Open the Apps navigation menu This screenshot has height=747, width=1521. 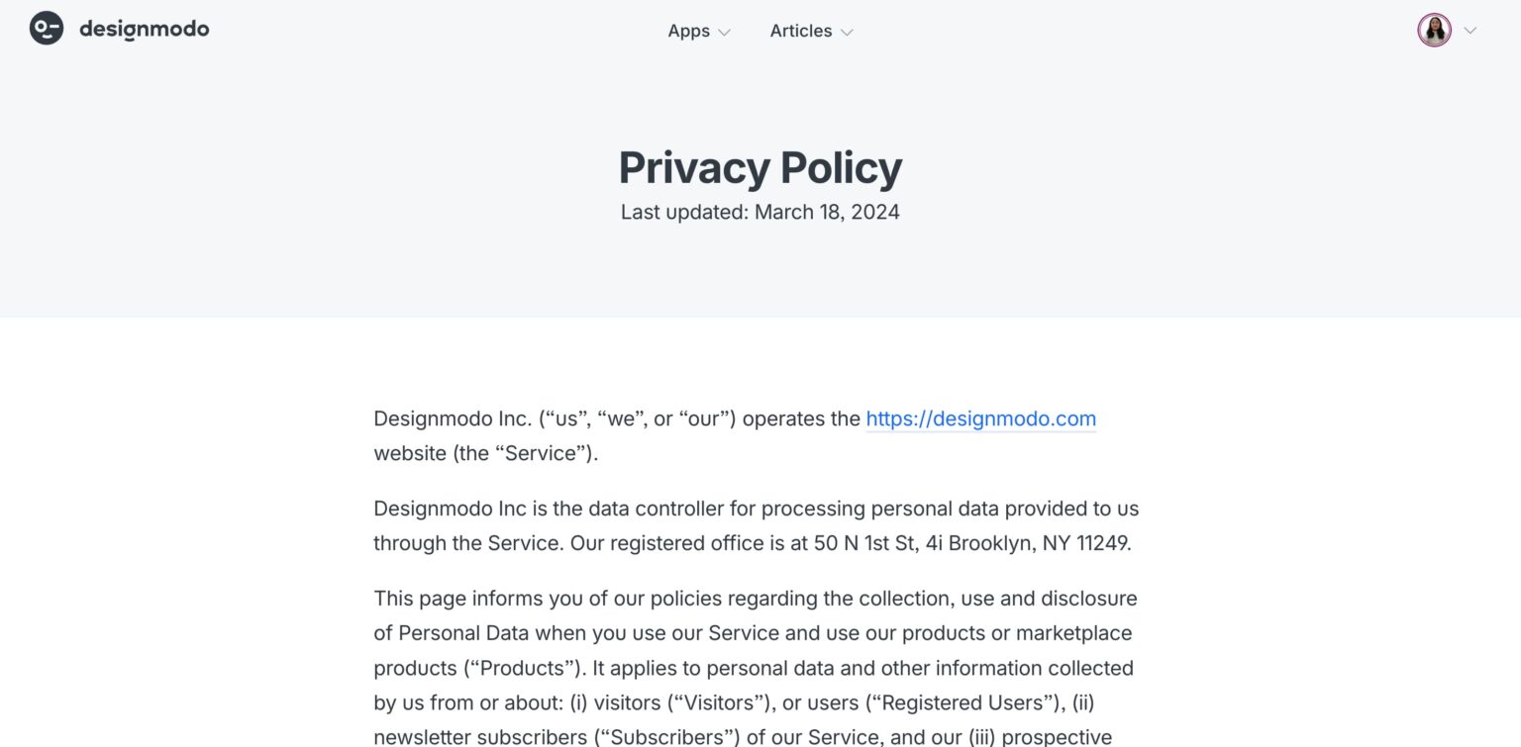688,31
